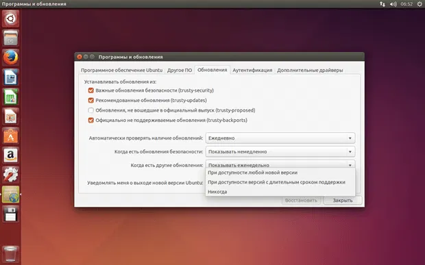
Task: Enable pre-released updates (trusty-proposed)
Action: tap(90, 110)
